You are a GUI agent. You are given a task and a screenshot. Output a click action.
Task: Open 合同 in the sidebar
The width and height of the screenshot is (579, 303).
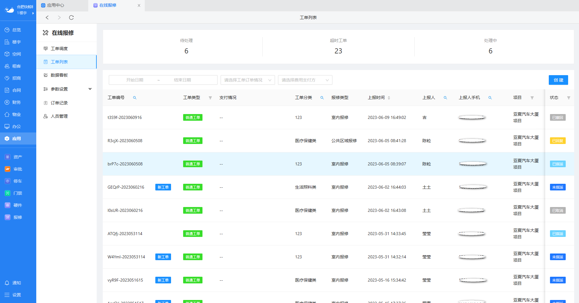[x=18, y=90]
